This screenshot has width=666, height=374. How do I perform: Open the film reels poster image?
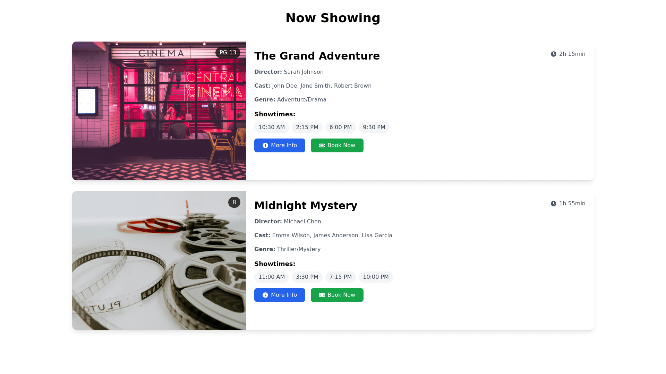click(x=159, y=260)
